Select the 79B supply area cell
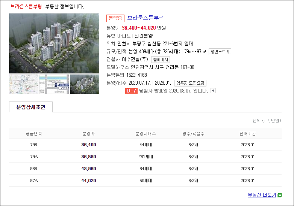 point(34,145)
